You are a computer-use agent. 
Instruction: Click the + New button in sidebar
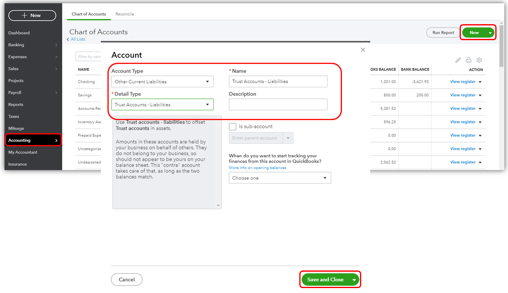pyautogui.click(x=32, y=16)
